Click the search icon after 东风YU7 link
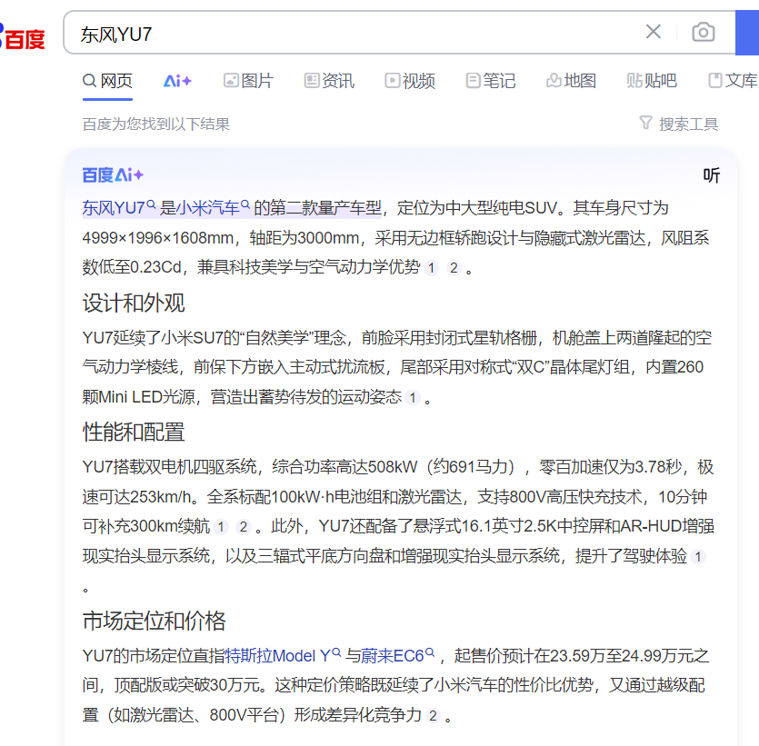 coord(151,204)
